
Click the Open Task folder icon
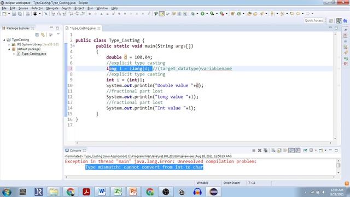click(x=255, y=14)
